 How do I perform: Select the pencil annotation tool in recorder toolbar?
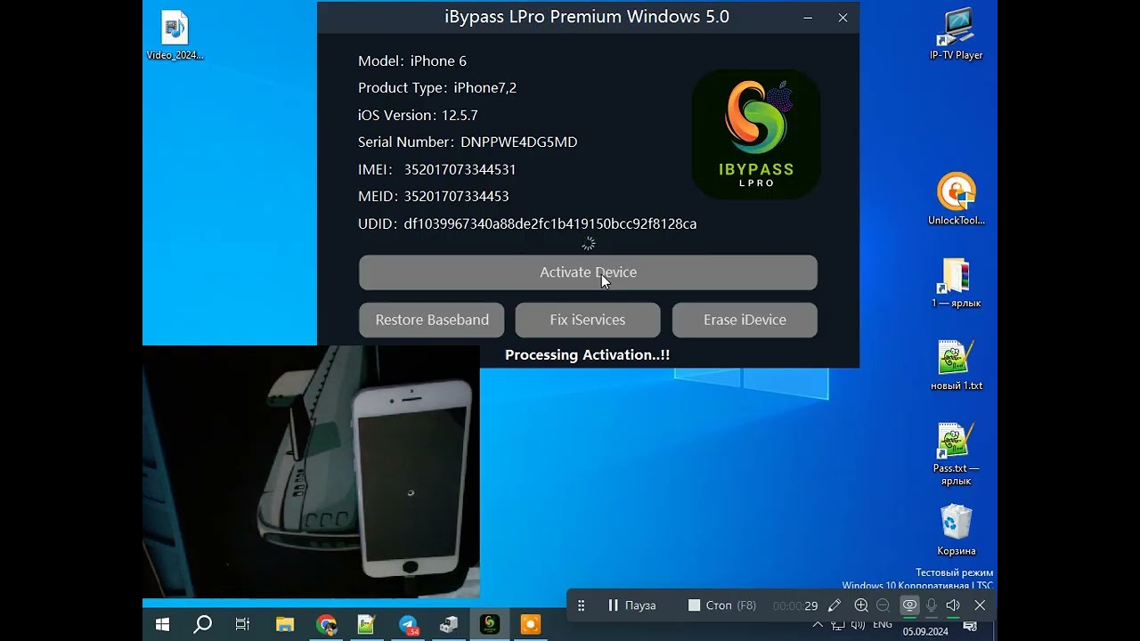[835, 604]
